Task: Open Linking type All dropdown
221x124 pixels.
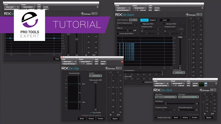Action: click(x=179, y=73)
